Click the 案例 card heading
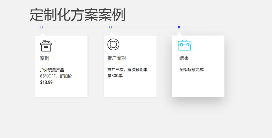 pos(45,58)
